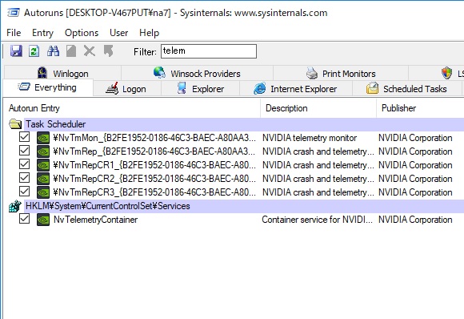
Task: Click the Properties page toolbar icon
Action: coord(71,51)
